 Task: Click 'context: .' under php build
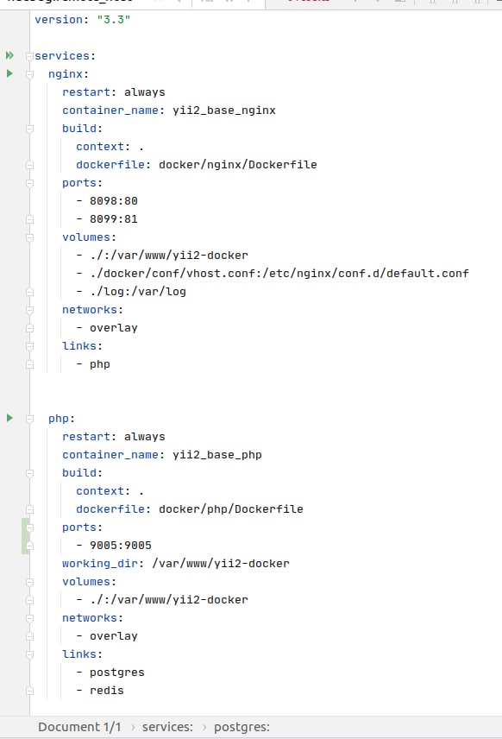(x=110, y=491)
